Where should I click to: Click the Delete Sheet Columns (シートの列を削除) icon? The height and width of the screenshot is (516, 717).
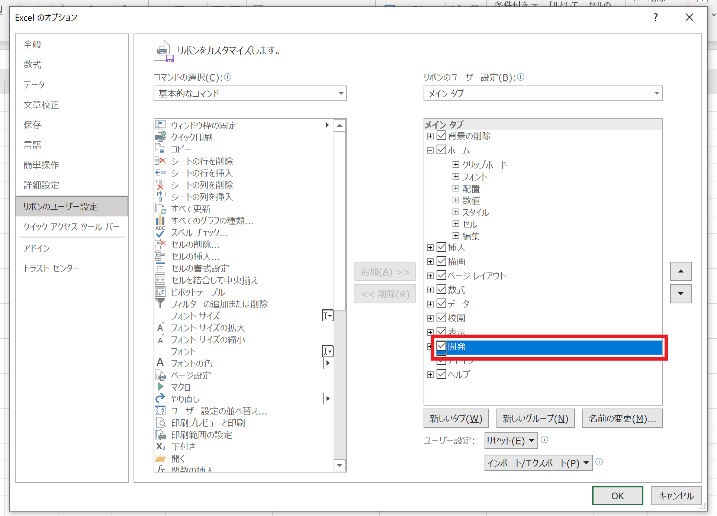click(x=160, y=185)
